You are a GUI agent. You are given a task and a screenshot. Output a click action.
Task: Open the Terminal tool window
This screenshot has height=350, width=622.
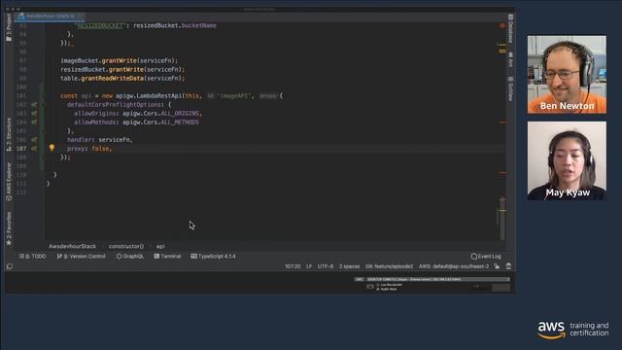[167, 257]
